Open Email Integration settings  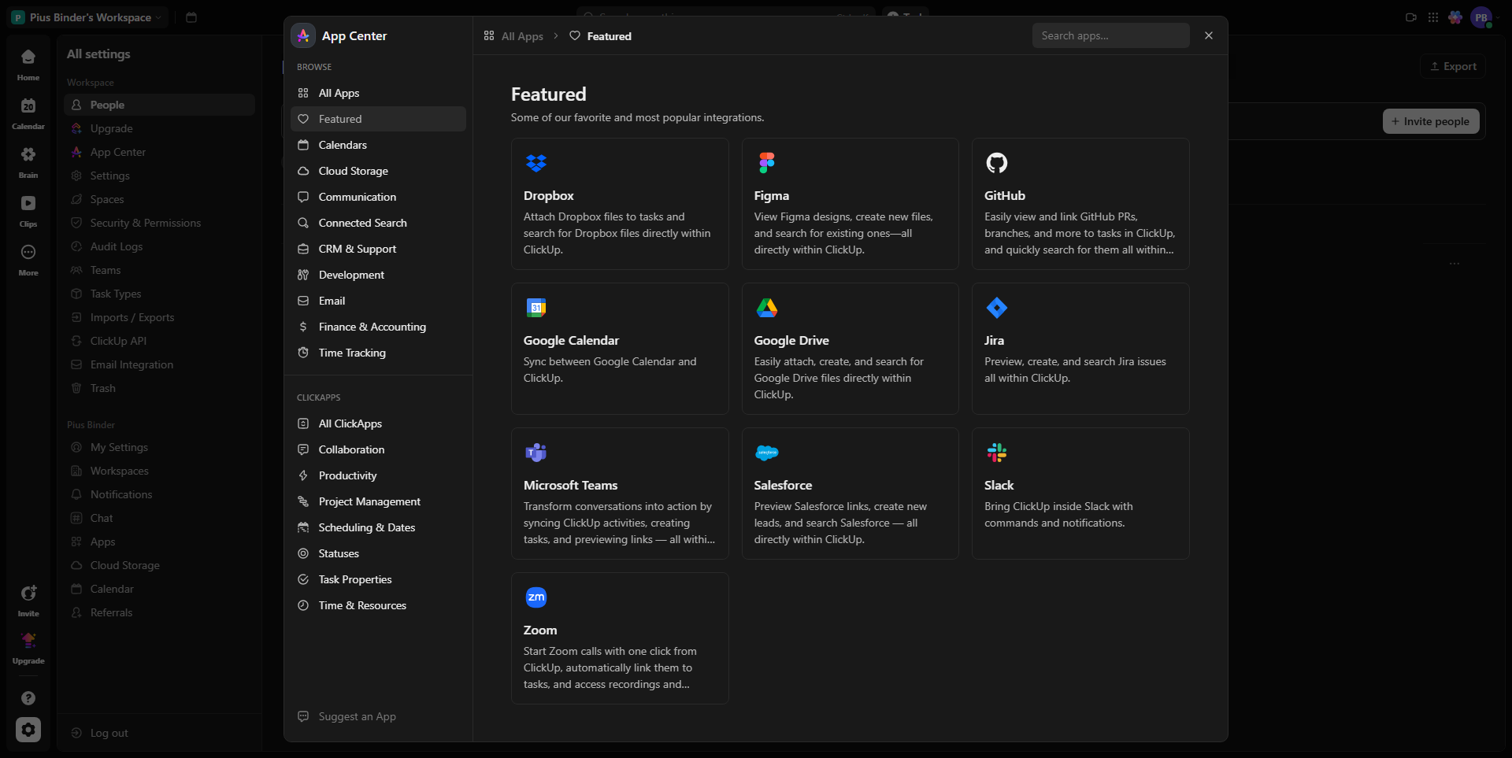tap(160, 364)
